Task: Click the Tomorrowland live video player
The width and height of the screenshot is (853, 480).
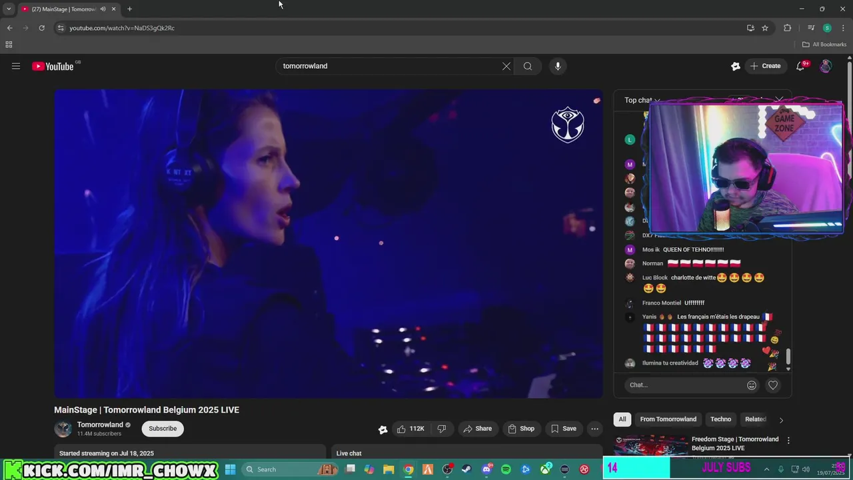Action: [x=329, y=244]
